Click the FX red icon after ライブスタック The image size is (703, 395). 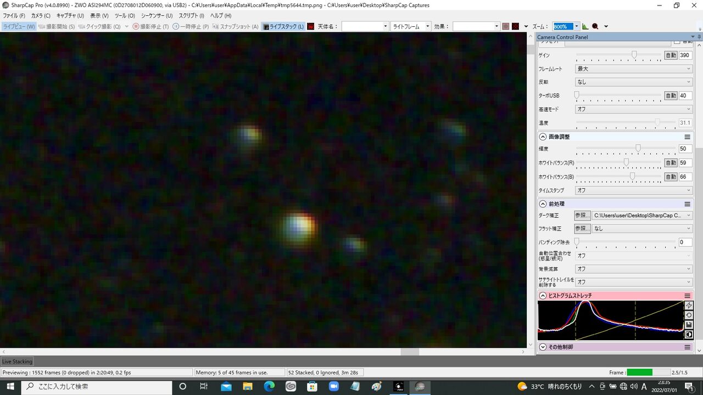click(x=311, y=26)
